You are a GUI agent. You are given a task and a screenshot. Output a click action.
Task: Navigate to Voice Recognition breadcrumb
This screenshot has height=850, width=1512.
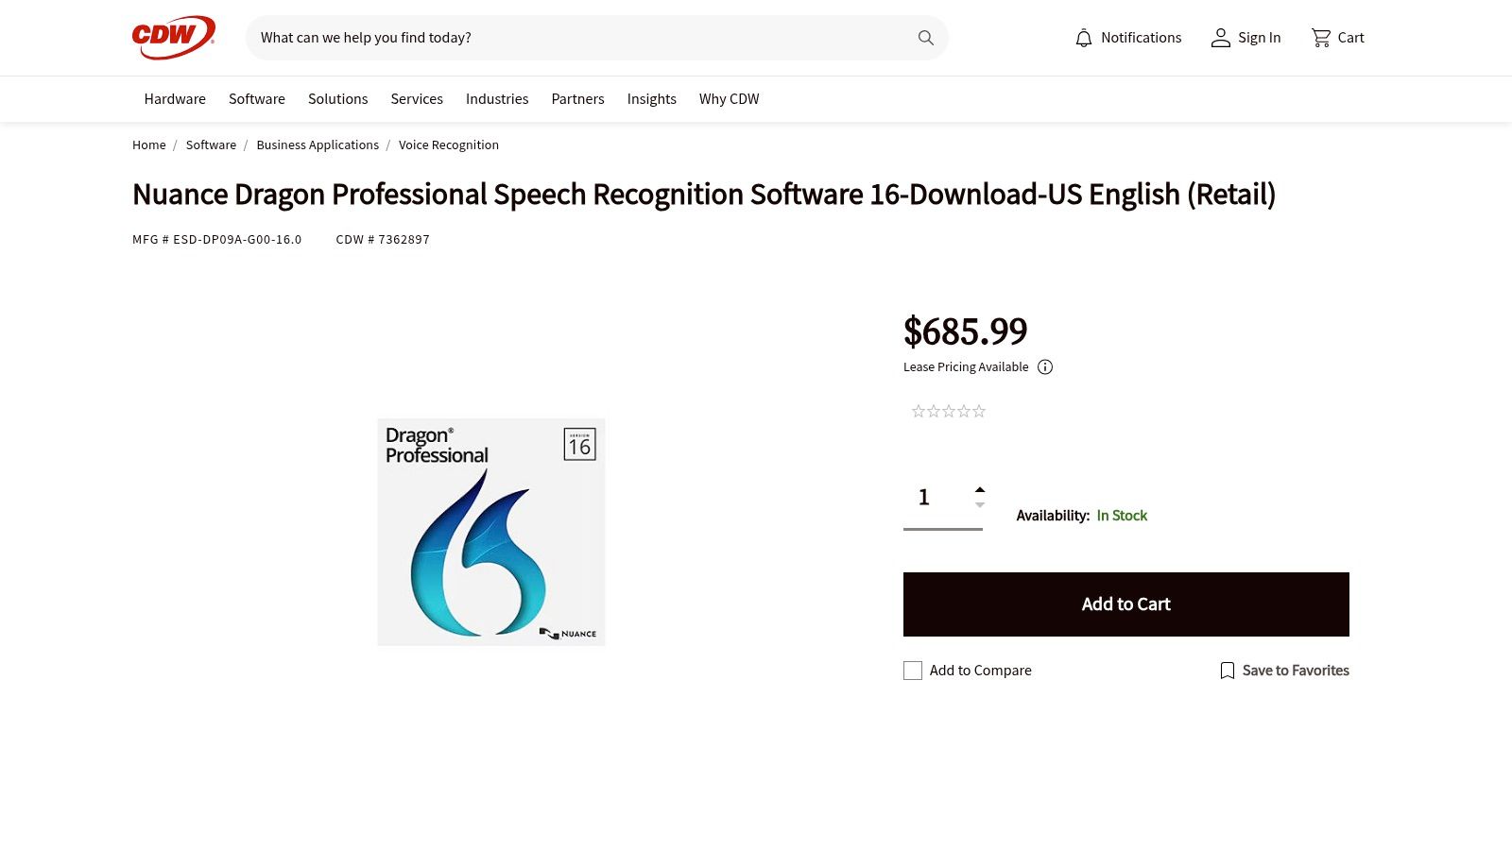(x=449, y=144)
